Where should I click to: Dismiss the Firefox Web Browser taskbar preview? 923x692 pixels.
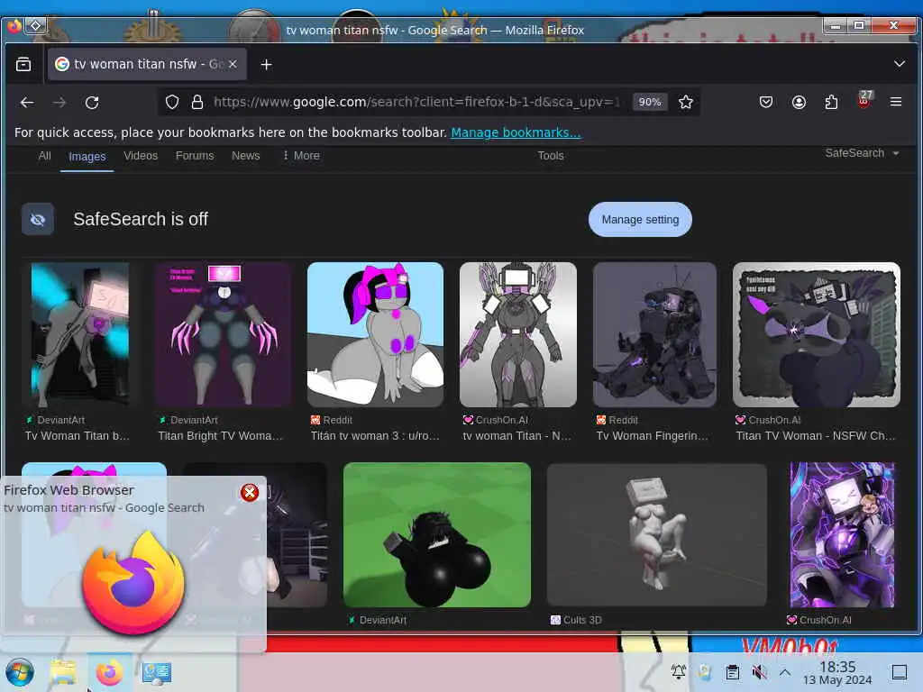coord(250,493)
